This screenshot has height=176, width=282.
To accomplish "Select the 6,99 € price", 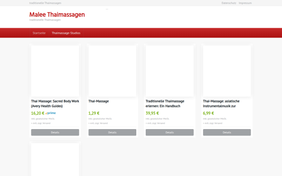I will click(x=208, y=113).
